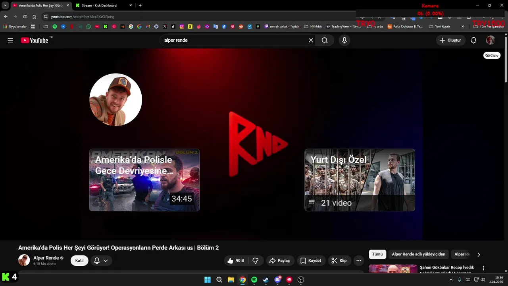
Task: Close the Kick Dashboard browser tab
Action: (x=131, y=6)
